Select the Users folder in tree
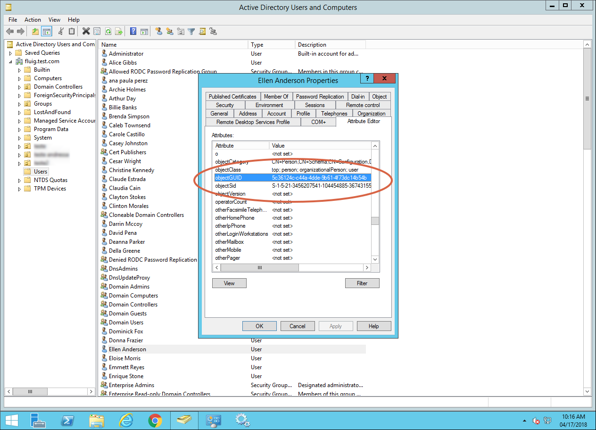 (x=35, y=172)
